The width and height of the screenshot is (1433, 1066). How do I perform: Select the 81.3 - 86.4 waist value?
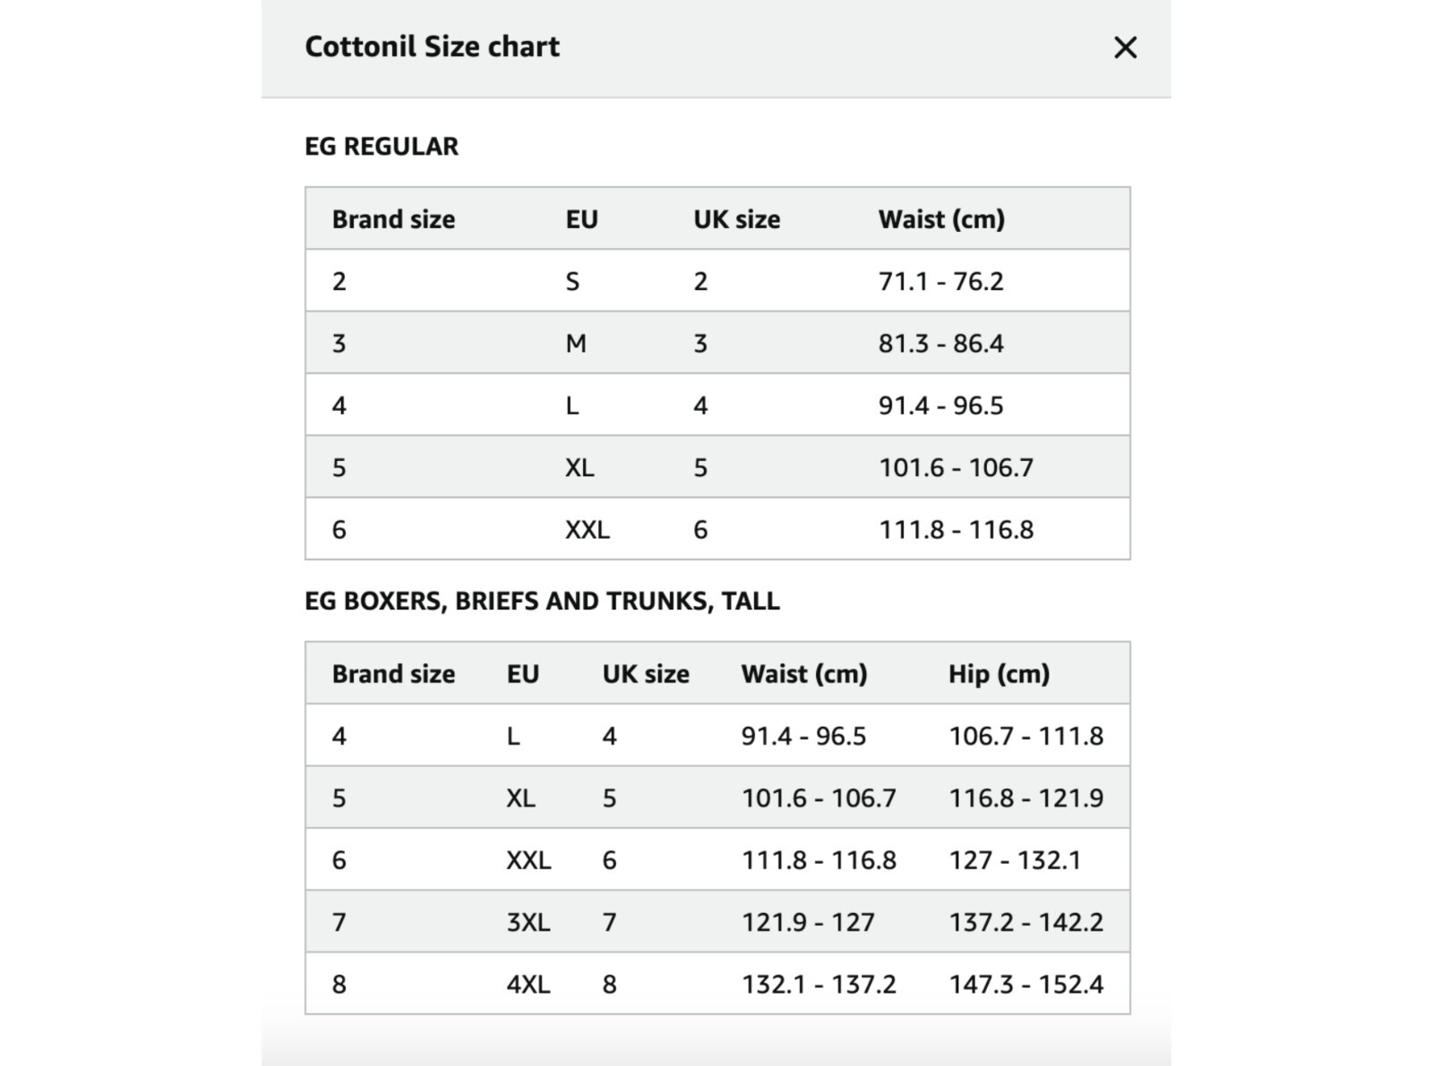[940, 343]
